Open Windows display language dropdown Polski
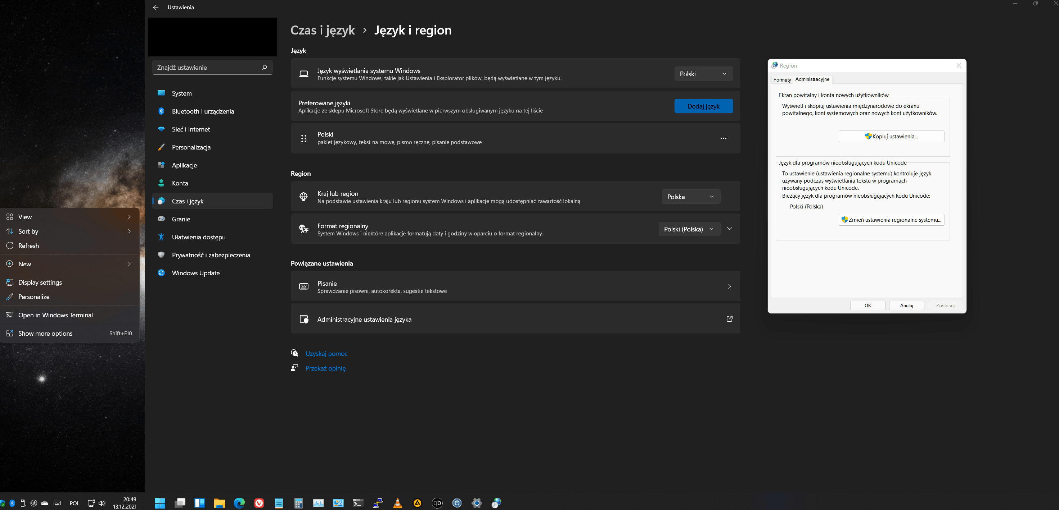 pyautogui.click(x=703, y=74)
